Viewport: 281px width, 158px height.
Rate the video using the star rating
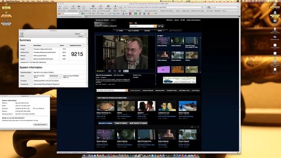click(x=101, y=71)
